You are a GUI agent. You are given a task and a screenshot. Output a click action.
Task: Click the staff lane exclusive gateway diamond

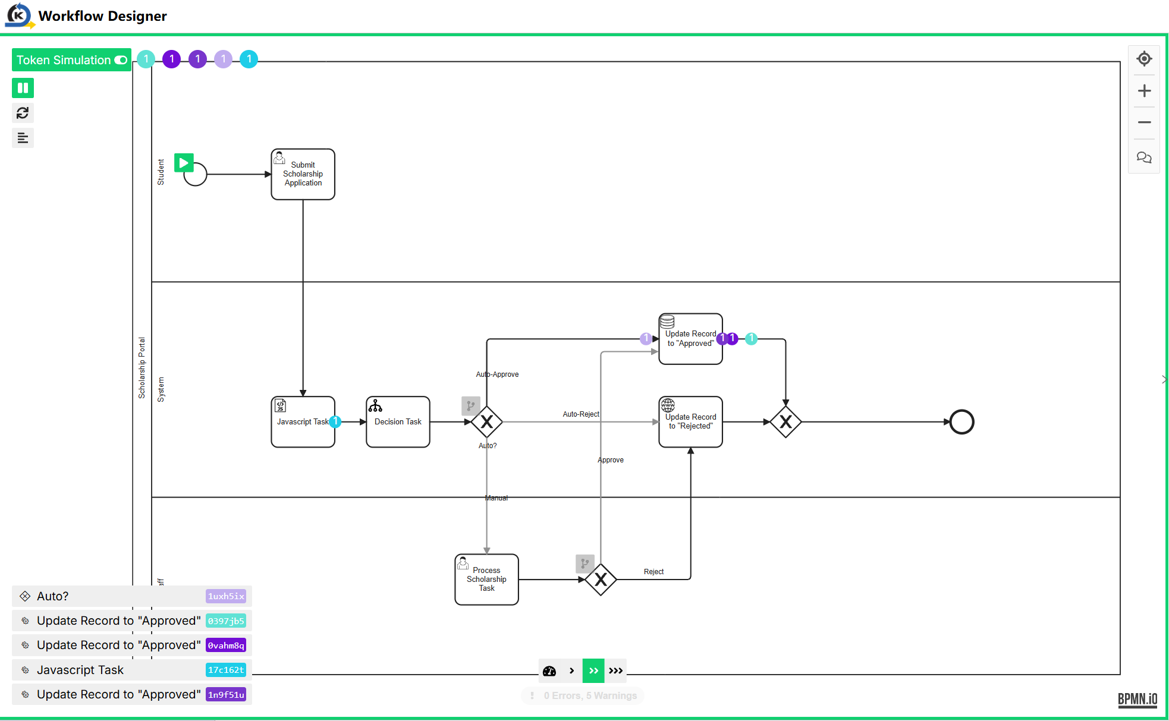pos(601,580)
